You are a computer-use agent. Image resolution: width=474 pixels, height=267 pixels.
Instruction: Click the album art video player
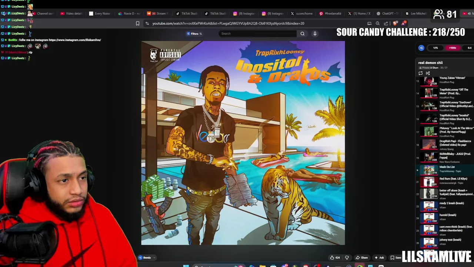(243, 143)
